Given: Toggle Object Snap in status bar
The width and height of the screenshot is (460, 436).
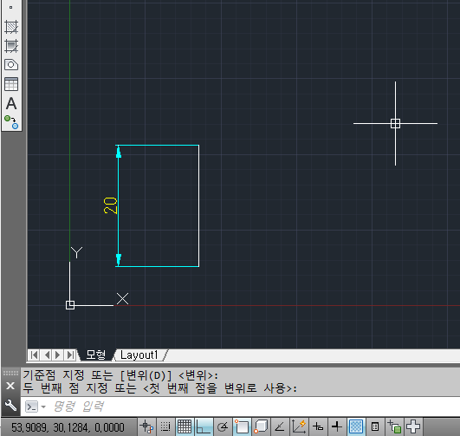Looking at the screenshot, I should click(242, 426).
